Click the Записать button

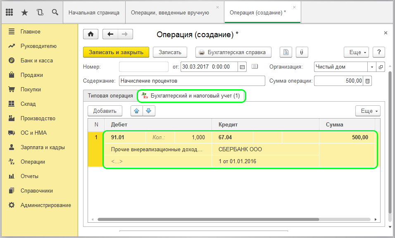[170, 52]
